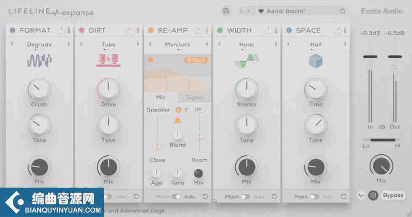Open the Monitors algorithm list
The image size is (412, 217).
pyautogui.click(x=177, y=44)
